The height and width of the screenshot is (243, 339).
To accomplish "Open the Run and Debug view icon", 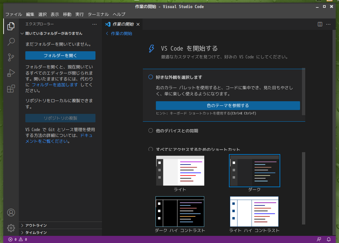I will 11,73.
